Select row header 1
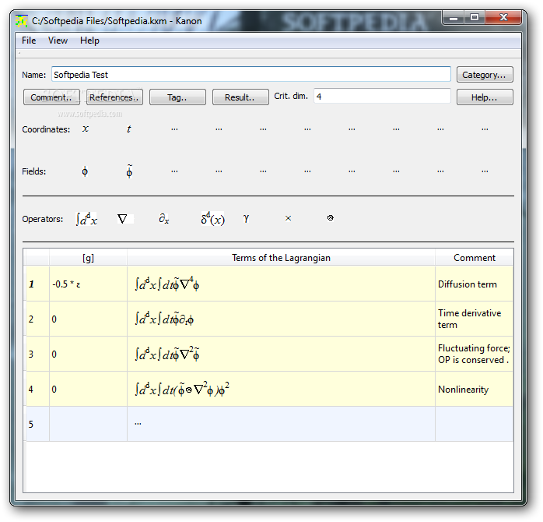Image resolution: width=543 pixels, height=522 pixels. click(x=37, y=284)
